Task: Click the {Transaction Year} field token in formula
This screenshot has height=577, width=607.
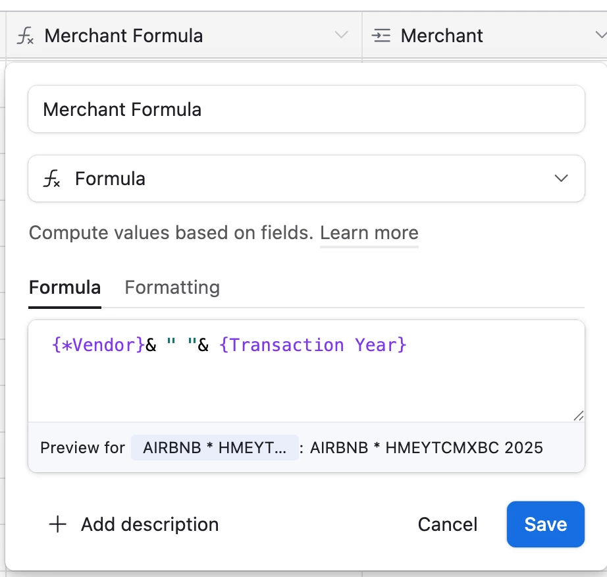Action: point(313,344)
